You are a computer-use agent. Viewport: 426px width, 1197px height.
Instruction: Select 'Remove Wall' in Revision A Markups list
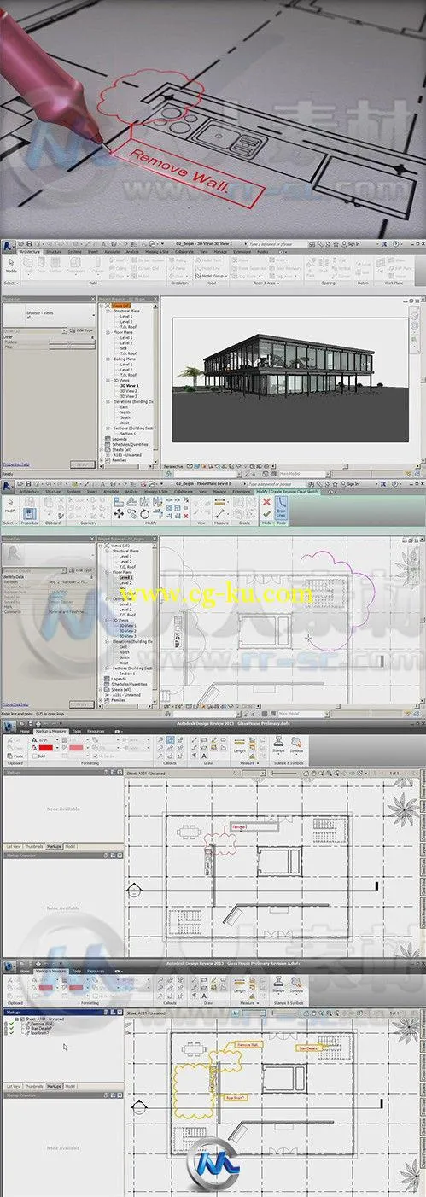click(43, 1023)
